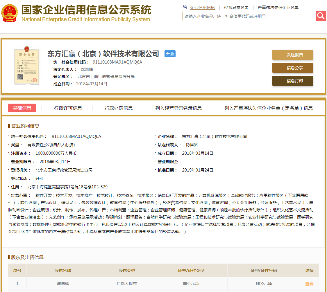Click the 信息分享 button
The image size is (327, 292).
292,68
